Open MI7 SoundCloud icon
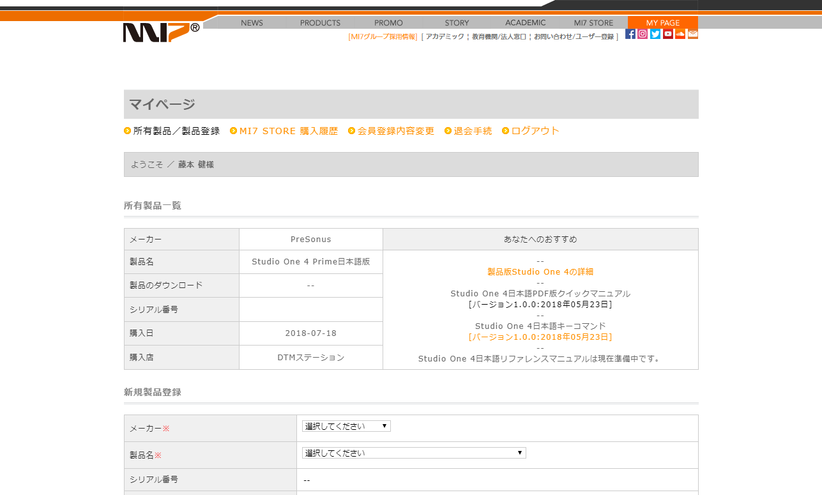The width and height of the screenshot is (822, 495). pyautogui.click(x=680, y=34)
